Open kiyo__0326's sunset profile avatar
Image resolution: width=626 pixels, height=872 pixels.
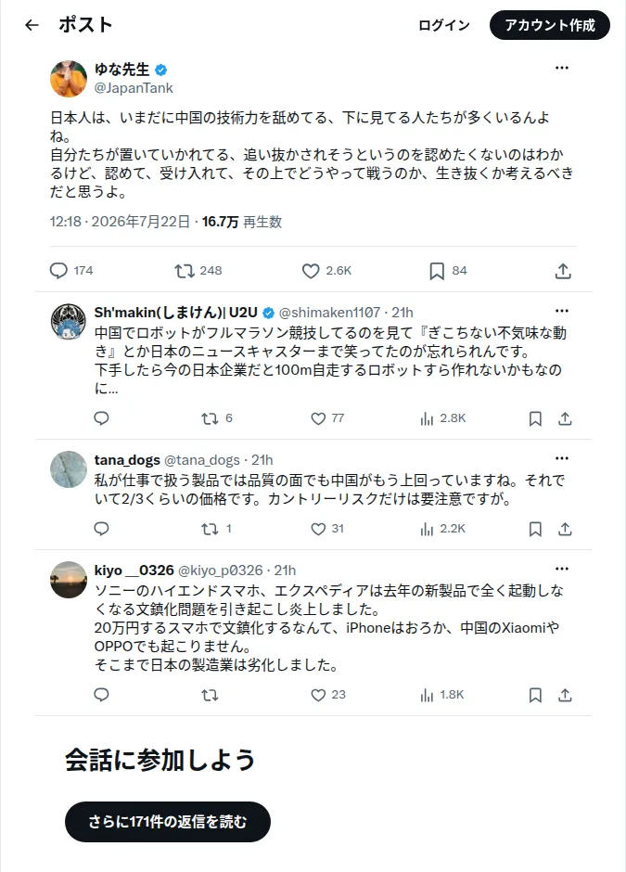tap(69, 580)
